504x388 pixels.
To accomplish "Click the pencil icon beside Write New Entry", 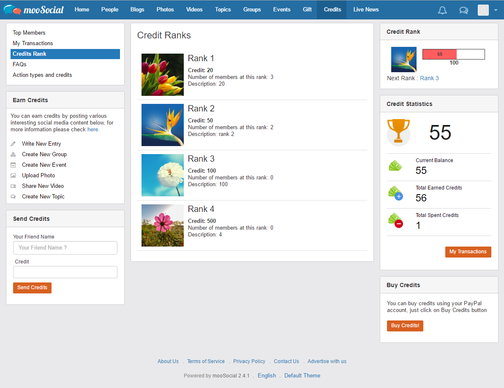I will click(x=13, y=144).
